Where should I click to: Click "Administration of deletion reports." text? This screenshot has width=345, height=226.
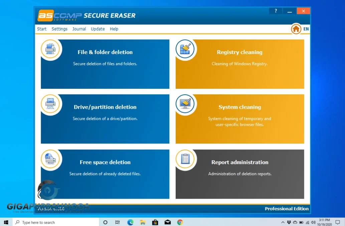240,174
